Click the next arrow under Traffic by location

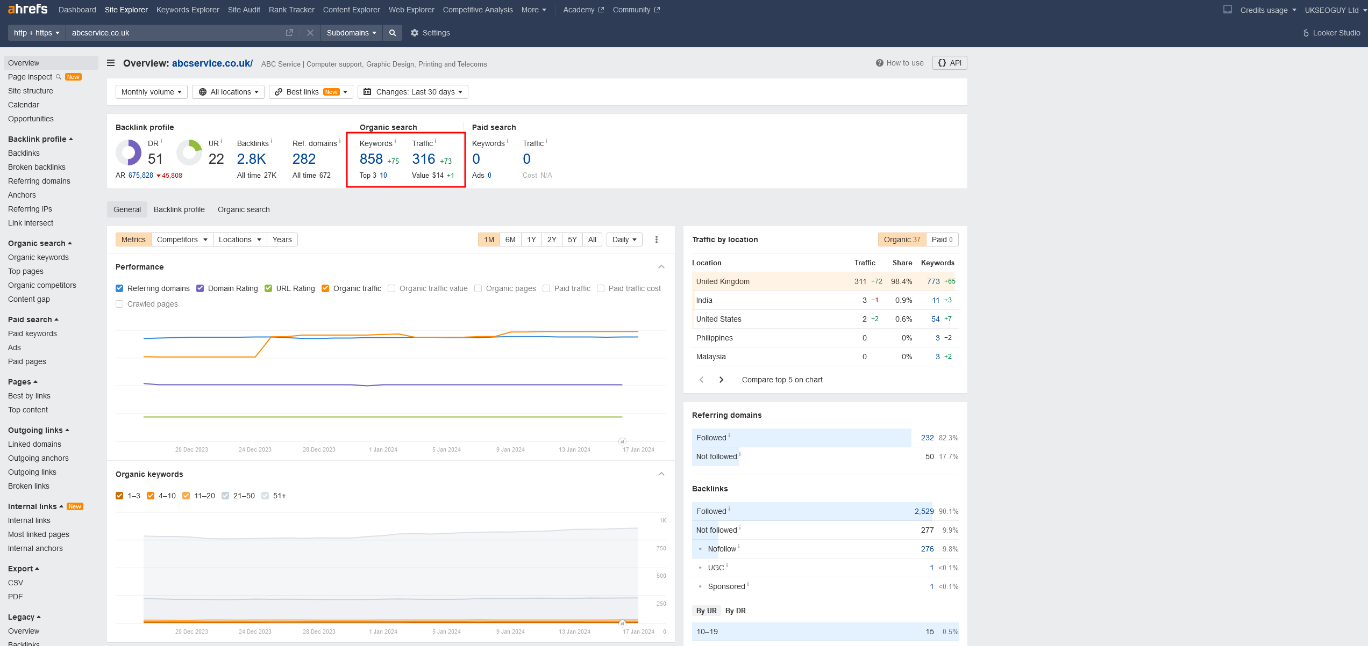[x=721, y=380]
